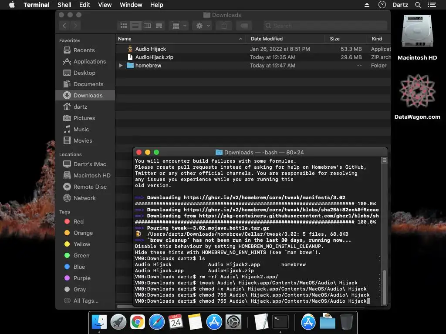Open the Apple menu
The image size is (446, 334).
(x=12, y=5)
